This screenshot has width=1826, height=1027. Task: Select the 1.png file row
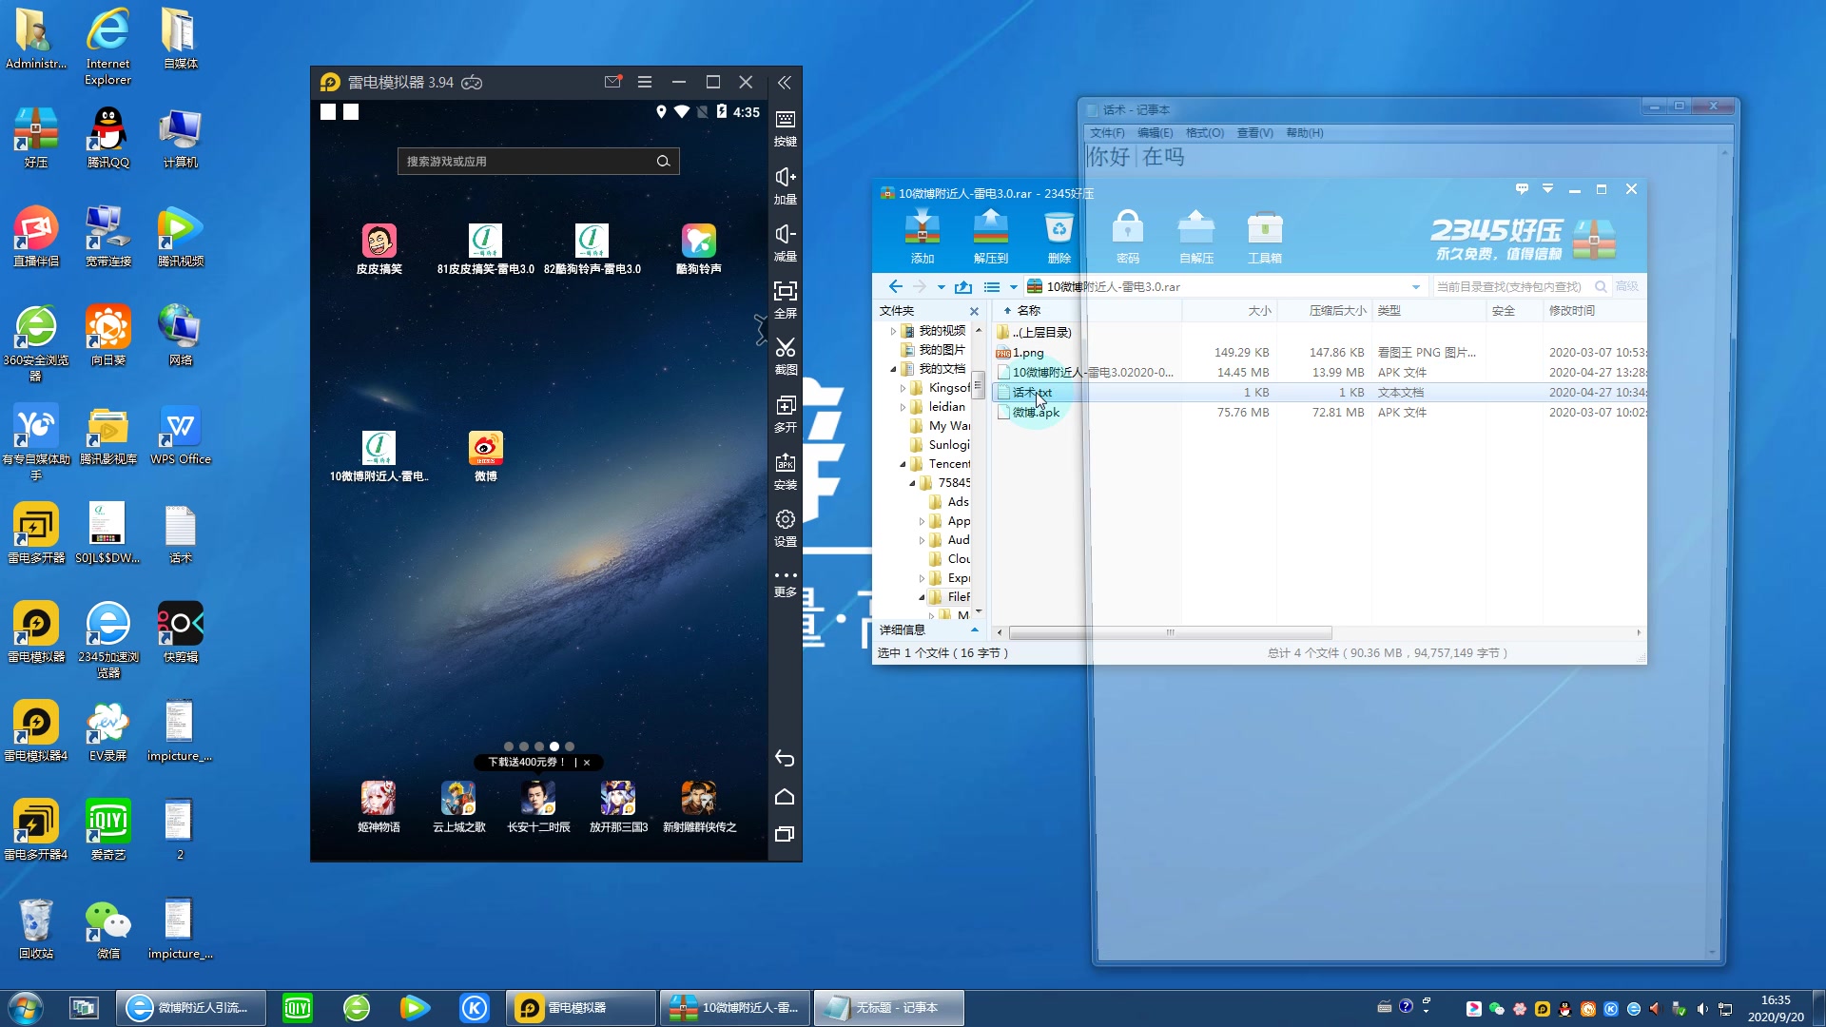tap(1319, 353)
